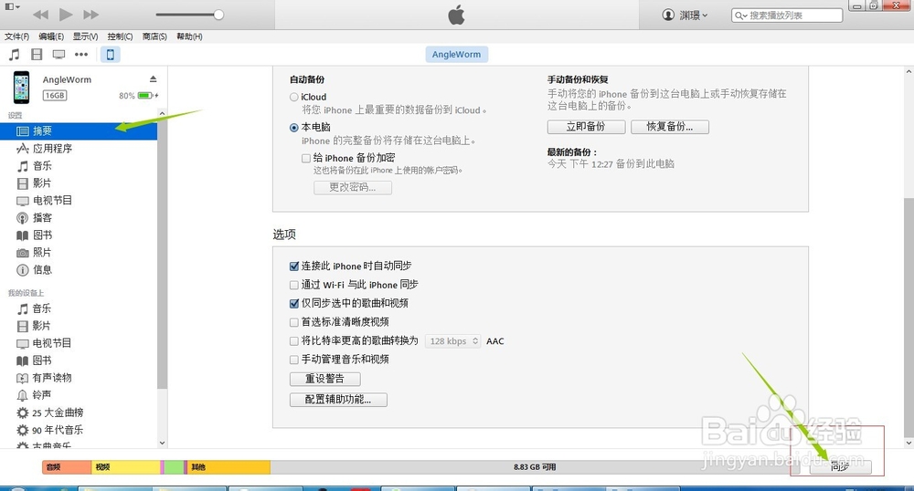Click the 音频 segment of storage bar
The height and width of the screenshot is (491, 914).
click(67, 467)
